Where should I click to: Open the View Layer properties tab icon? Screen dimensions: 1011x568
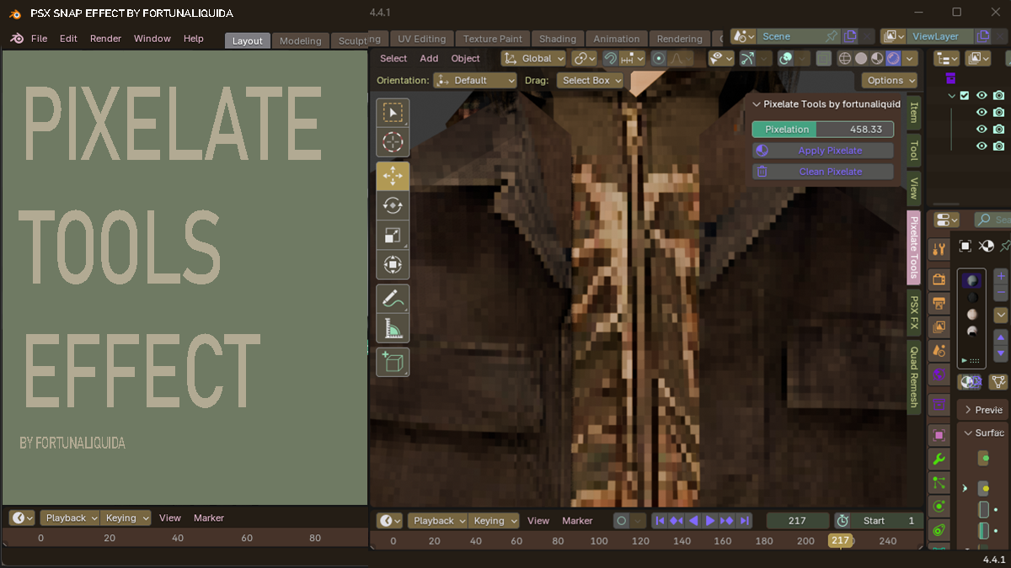[x=939, y=326]
